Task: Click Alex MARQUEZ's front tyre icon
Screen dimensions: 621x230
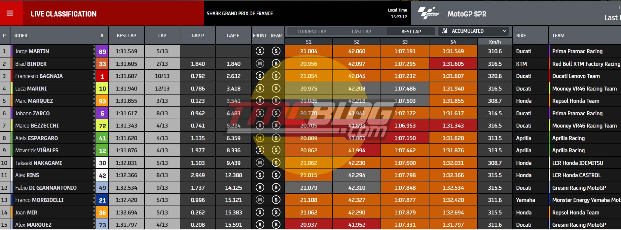Action: tap(260, 225)
